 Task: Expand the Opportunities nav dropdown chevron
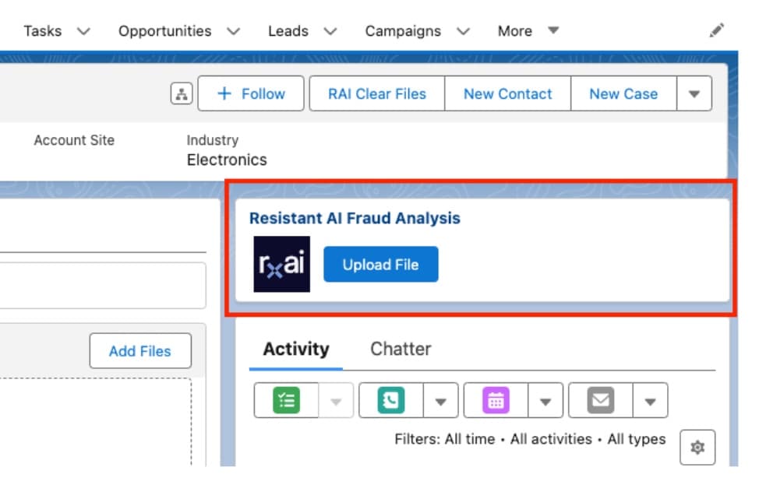coord(234,31)
